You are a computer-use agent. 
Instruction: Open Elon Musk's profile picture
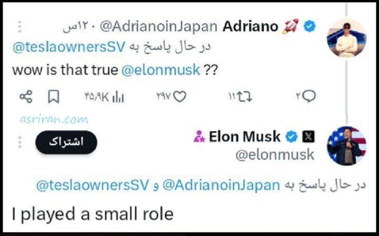pos(347,146)
